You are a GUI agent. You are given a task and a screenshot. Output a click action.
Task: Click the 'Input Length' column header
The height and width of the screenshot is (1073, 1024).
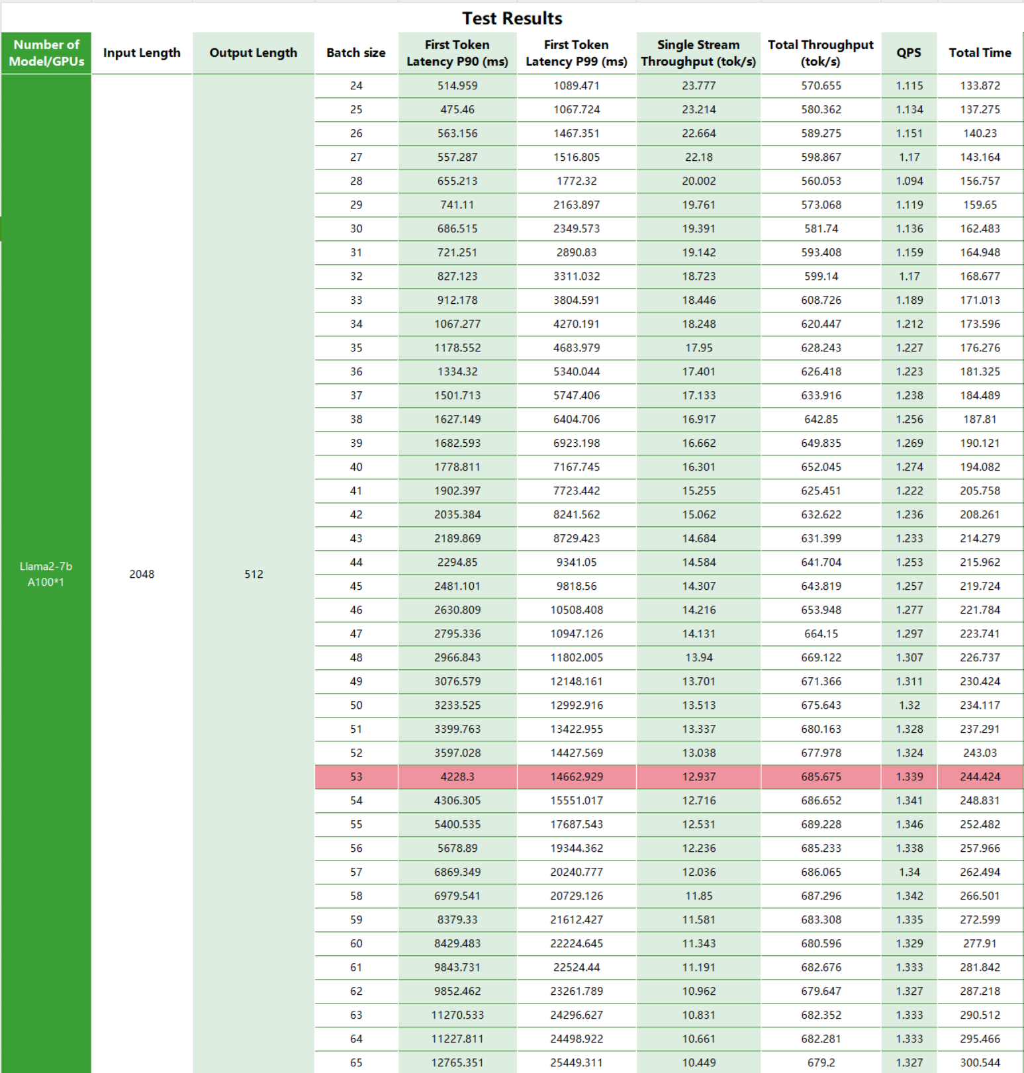(142, 53)
